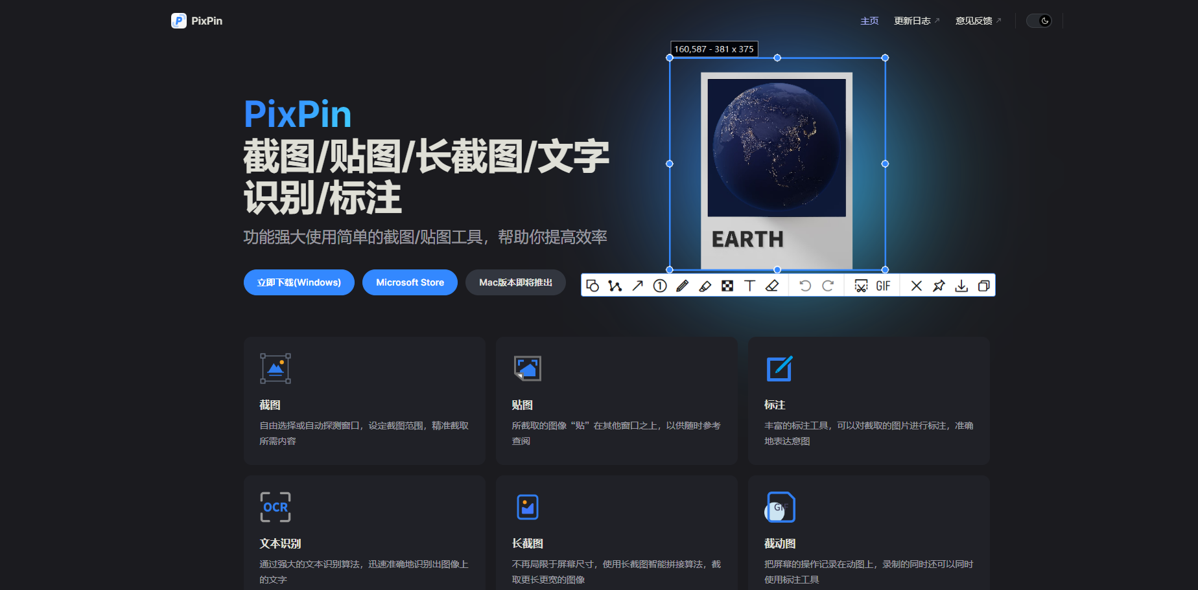The image size is (1198, 590).
Task: Click the top-left selection handle
Action: tap(670, 58)
